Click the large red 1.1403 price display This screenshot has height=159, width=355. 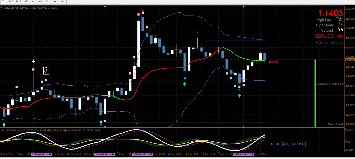[331, 13]
